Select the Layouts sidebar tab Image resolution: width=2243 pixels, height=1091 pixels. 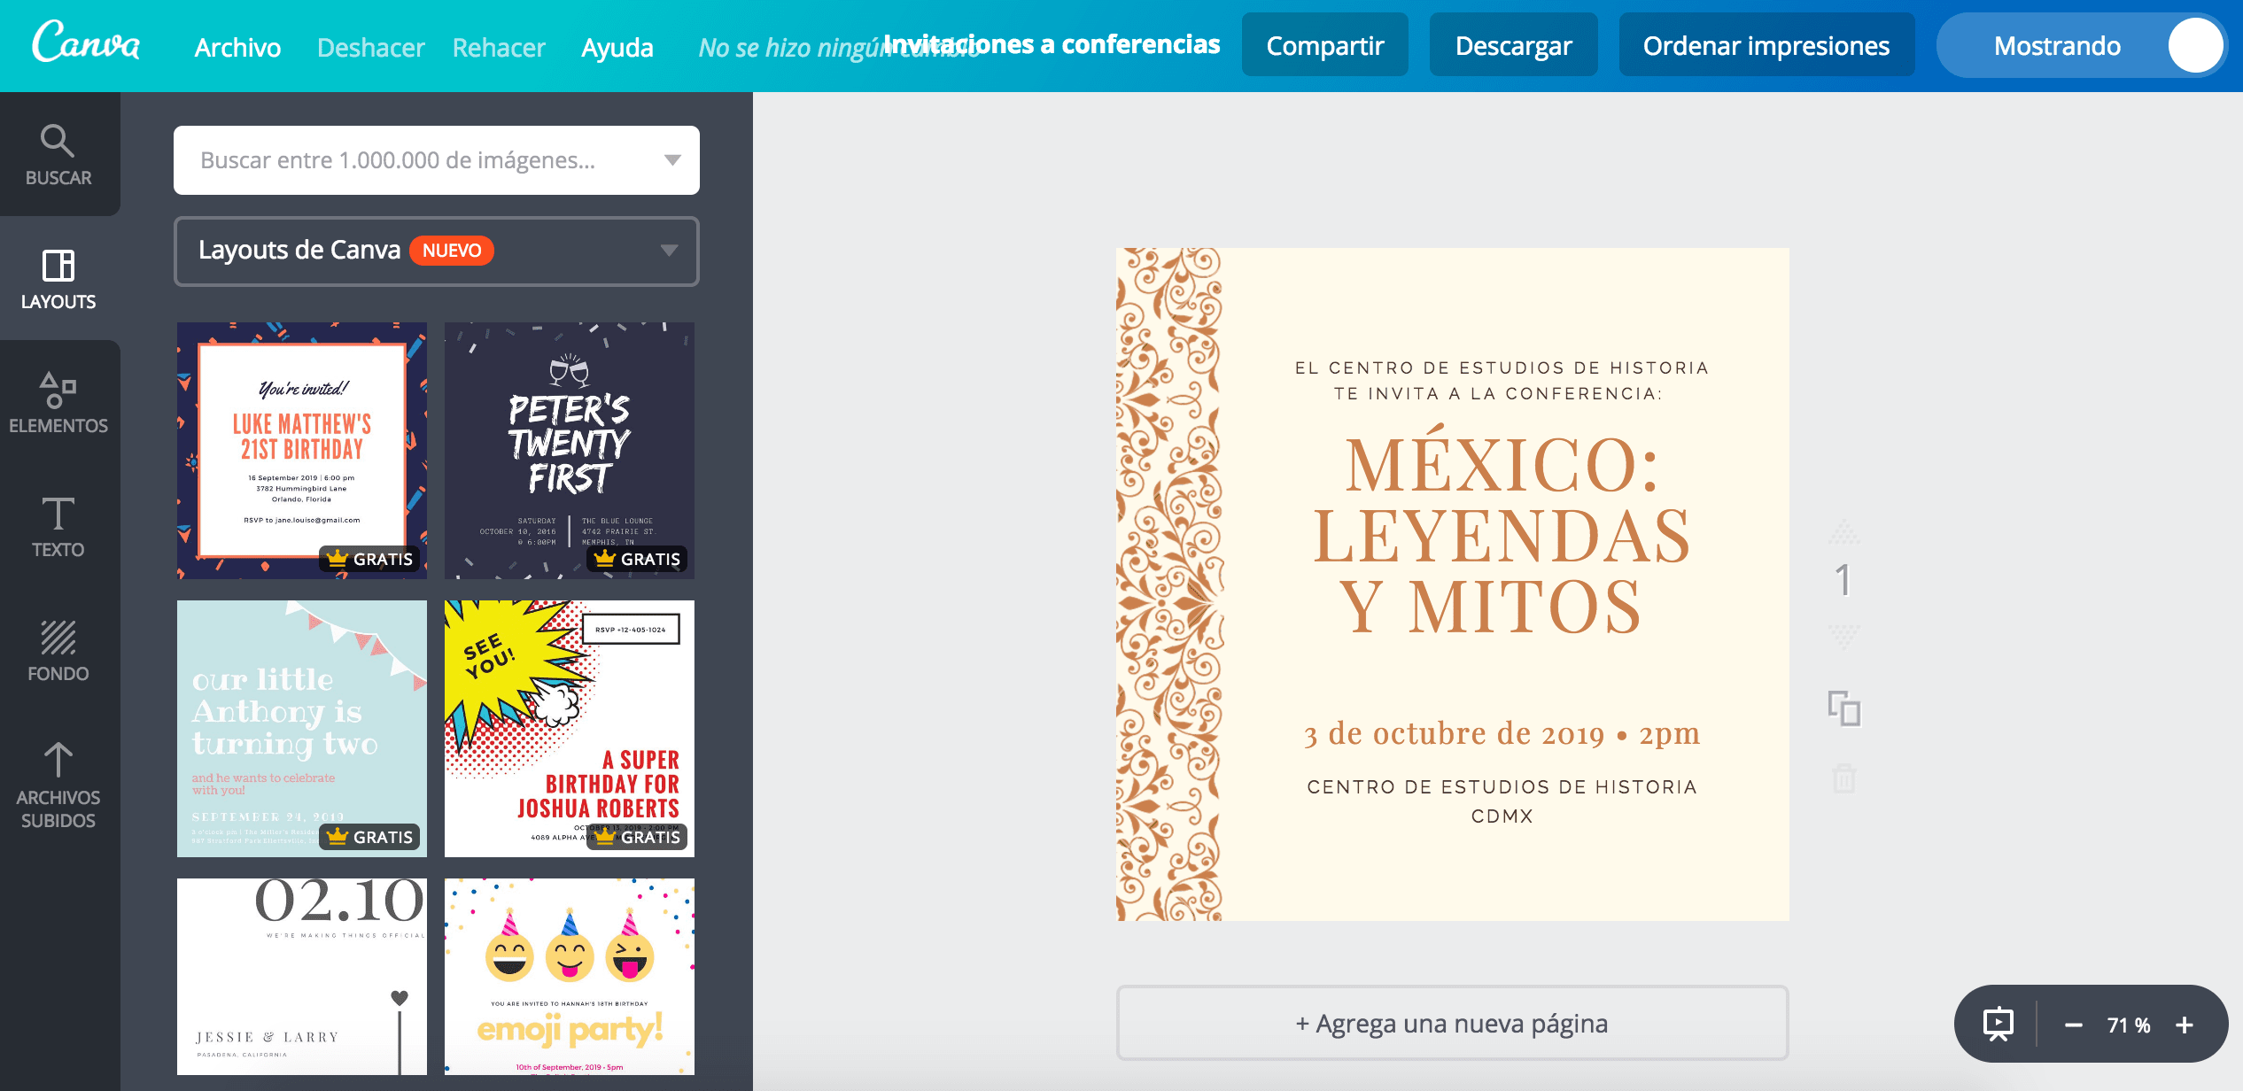click(58, 278)
